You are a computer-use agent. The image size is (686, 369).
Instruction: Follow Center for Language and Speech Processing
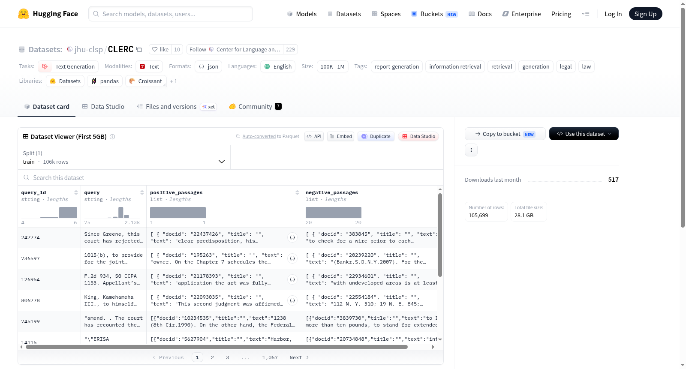pyautogui.click(x=235, y=49)
